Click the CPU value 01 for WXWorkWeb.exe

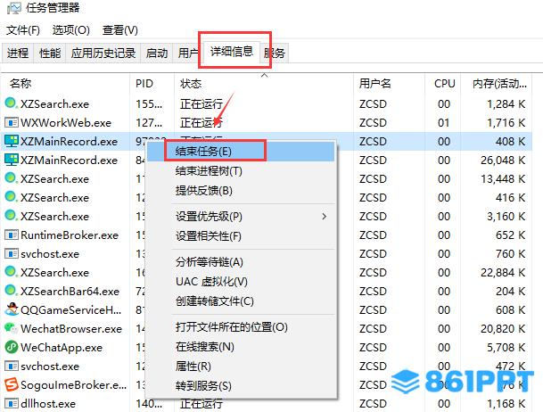click(444, 122)
